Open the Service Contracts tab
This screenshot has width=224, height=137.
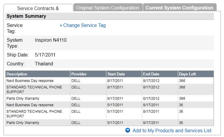pyautogui.click(x=38, y=8)
